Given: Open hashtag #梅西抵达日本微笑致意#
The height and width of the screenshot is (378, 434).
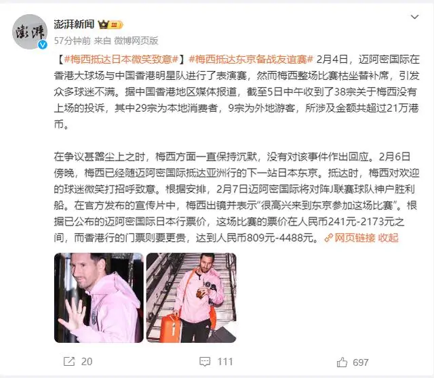Looking at the screenshot, I should click(x=121, y=60).
